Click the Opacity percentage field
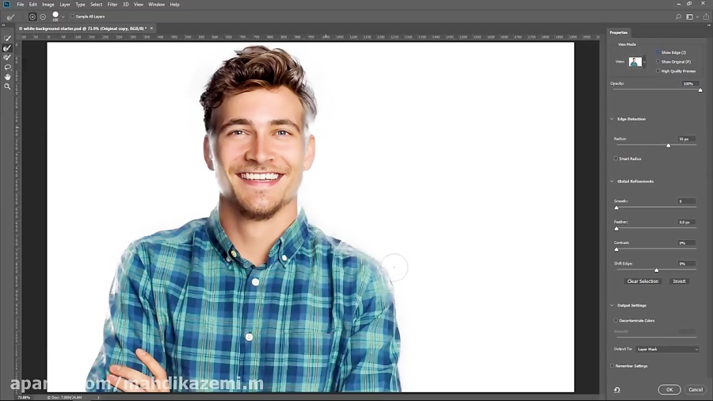This screenshot has height=401, width=713. pyautogui.click(x=690, y=84)
